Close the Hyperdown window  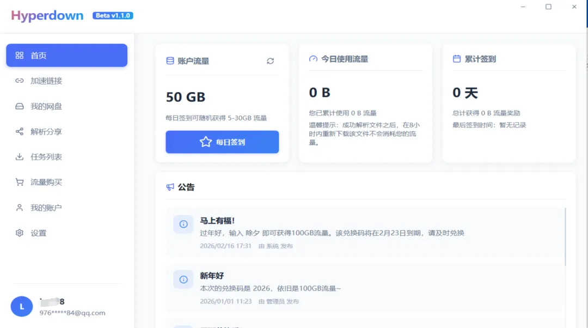[574, 7]
